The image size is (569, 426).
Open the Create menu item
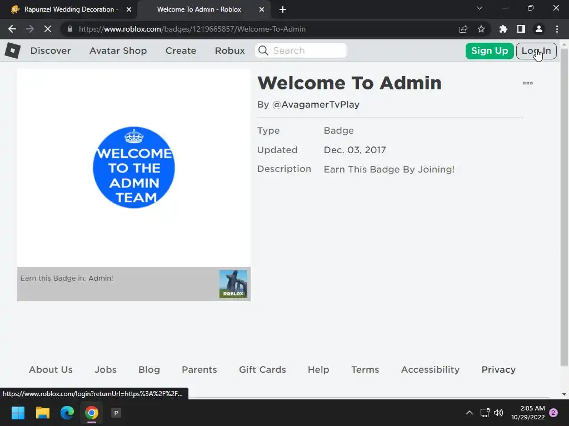pos(181,50)
